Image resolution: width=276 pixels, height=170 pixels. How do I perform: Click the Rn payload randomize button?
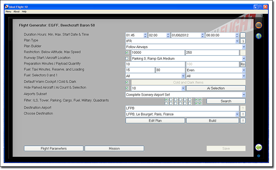243,64
